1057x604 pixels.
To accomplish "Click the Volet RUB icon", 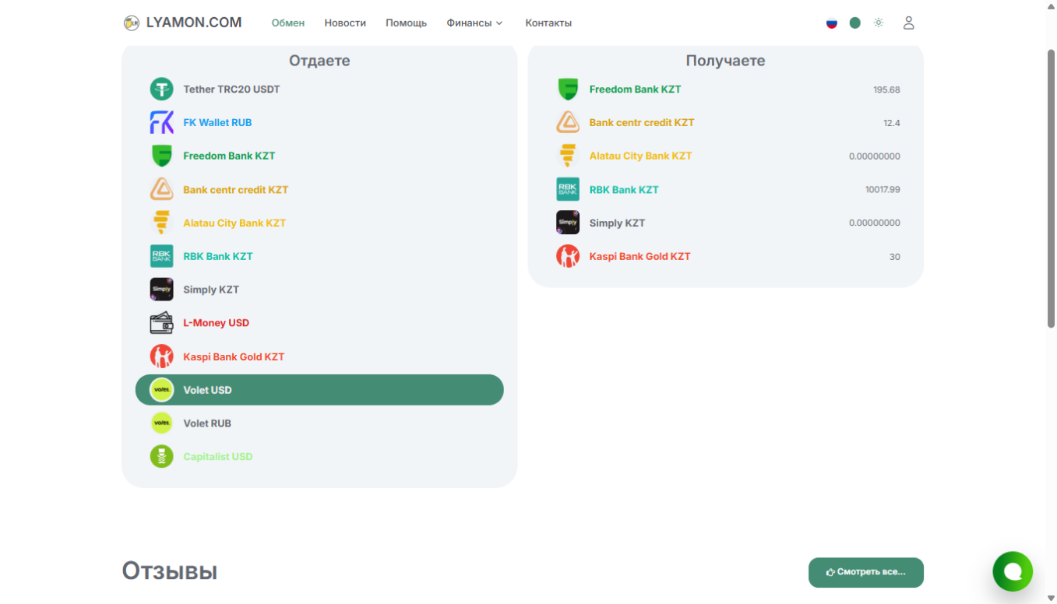I will click(x=161, y=423).
